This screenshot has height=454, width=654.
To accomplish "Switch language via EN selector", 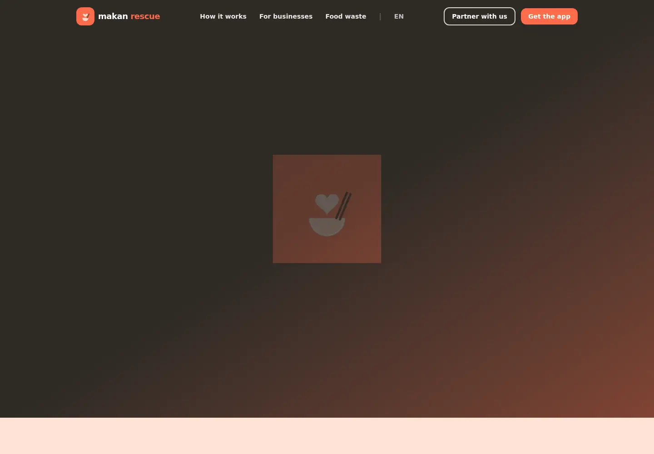I will click(x=399, y=16).
